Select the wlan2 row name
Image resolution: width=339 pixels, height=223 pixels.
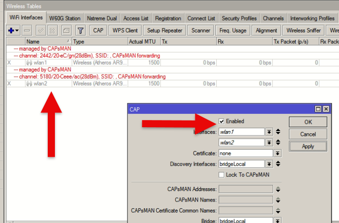40,84
